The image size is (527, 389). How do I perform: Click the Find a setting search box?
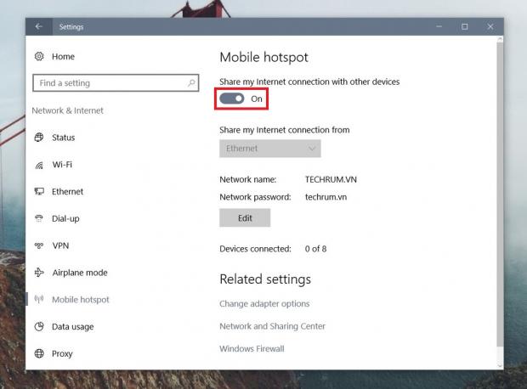[x=106, y=83]
